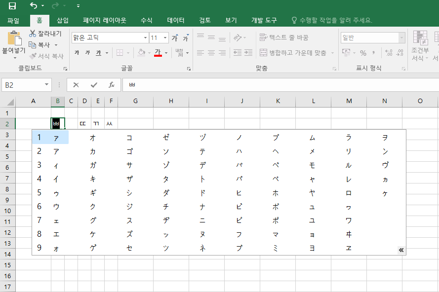The image size is (439, 292).
Task: Open the Undo history dropdown arrow
Action: coord(42,5)
